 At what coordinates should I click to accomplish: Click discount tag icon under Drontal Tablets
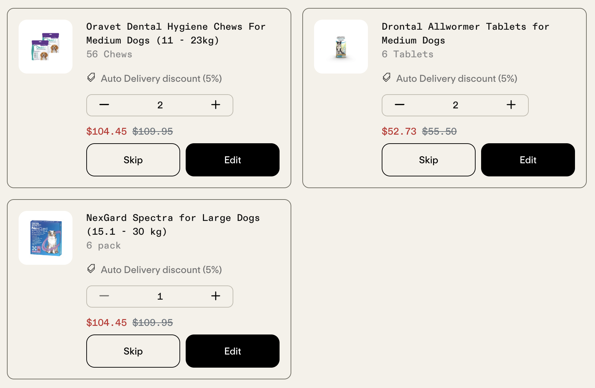coord(387,78)
